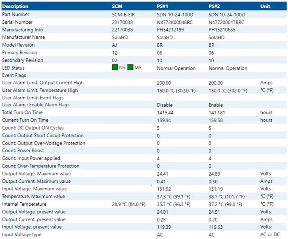Click PS#2 max temperature 38.7 °C (101.7 °F)

pos(227,197)
